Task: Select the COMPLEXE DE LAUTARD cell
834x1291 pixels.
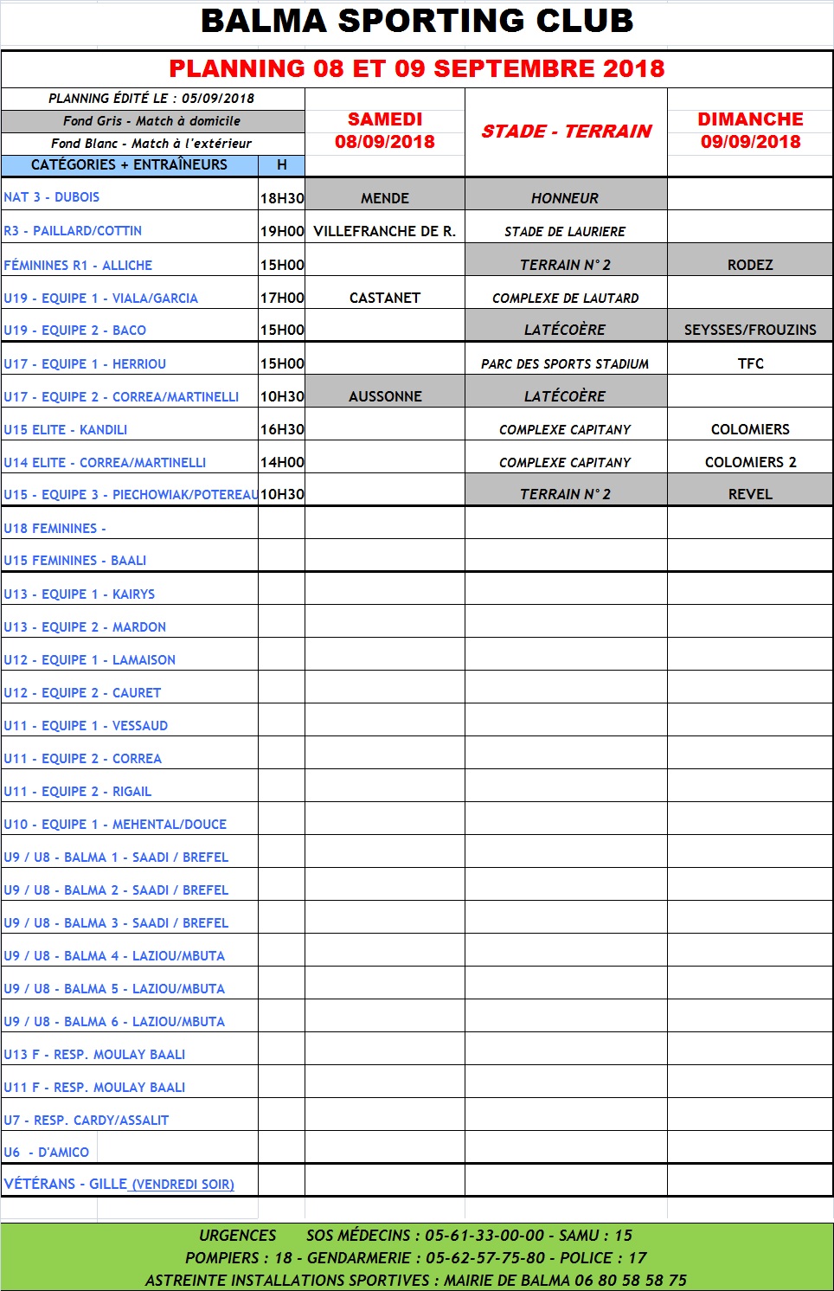Action: tap(565, 299)
